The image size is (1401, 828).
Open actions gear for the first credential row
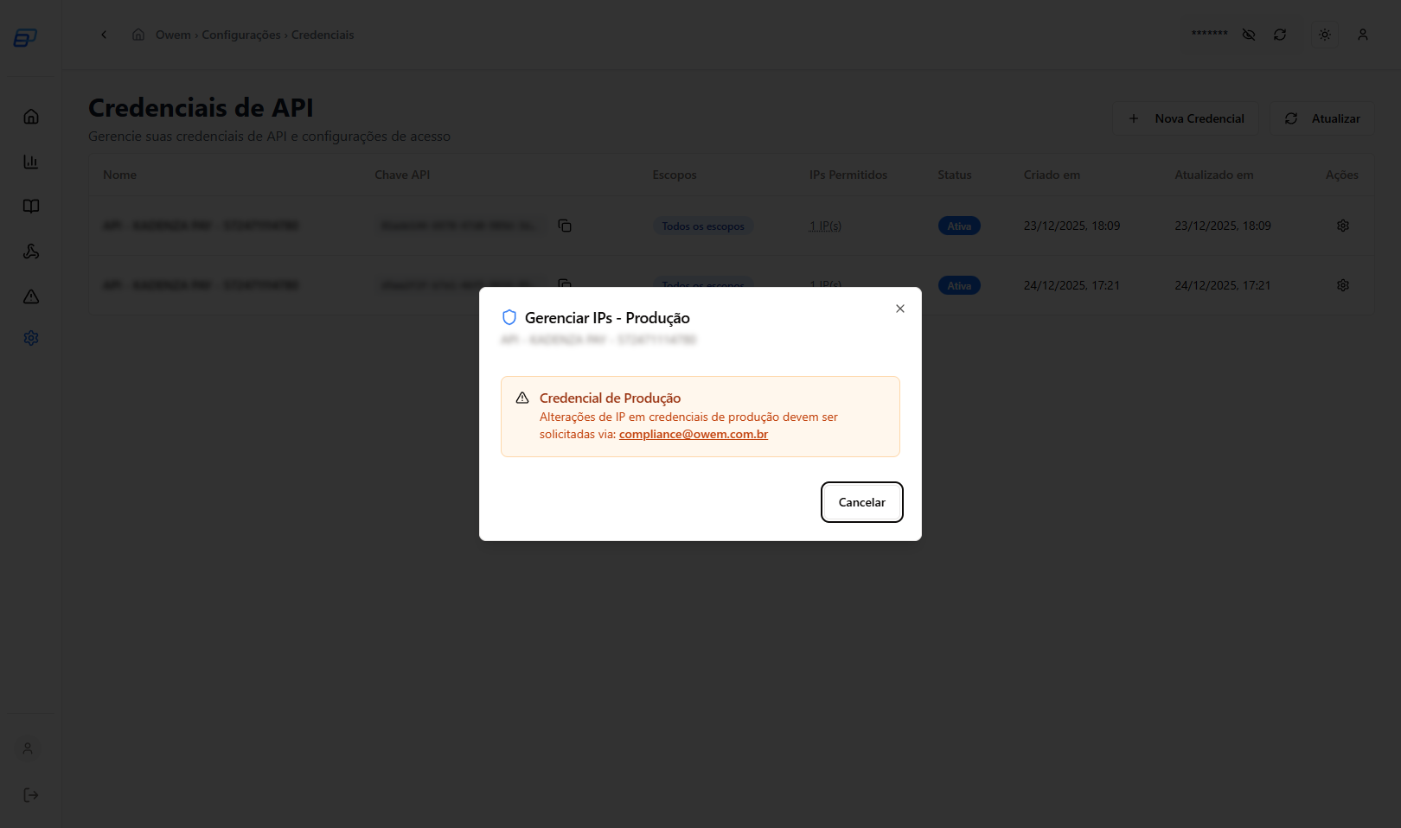coord(1342,225)
